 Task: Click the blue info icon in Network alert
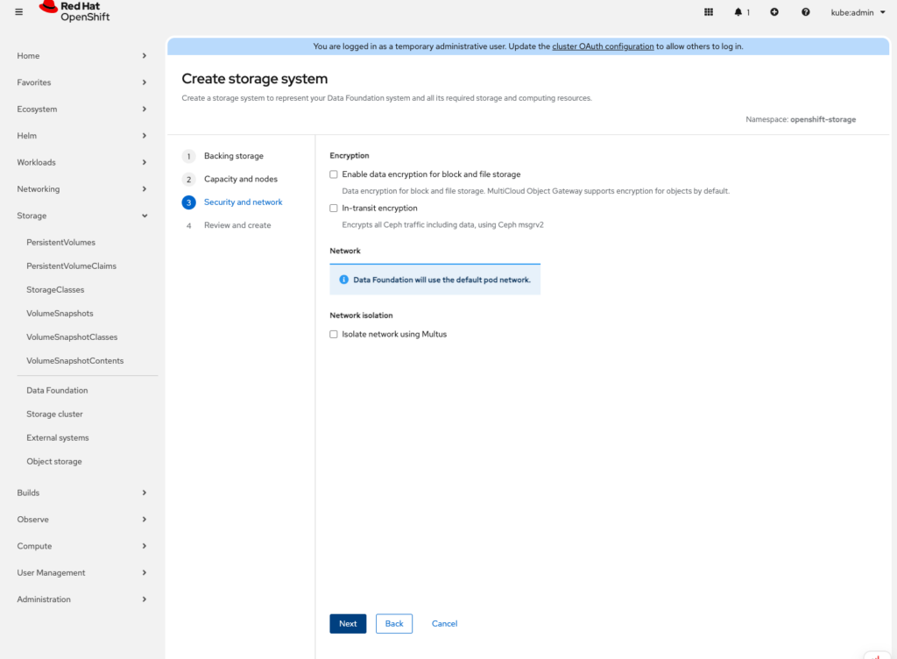click(344, 280)
